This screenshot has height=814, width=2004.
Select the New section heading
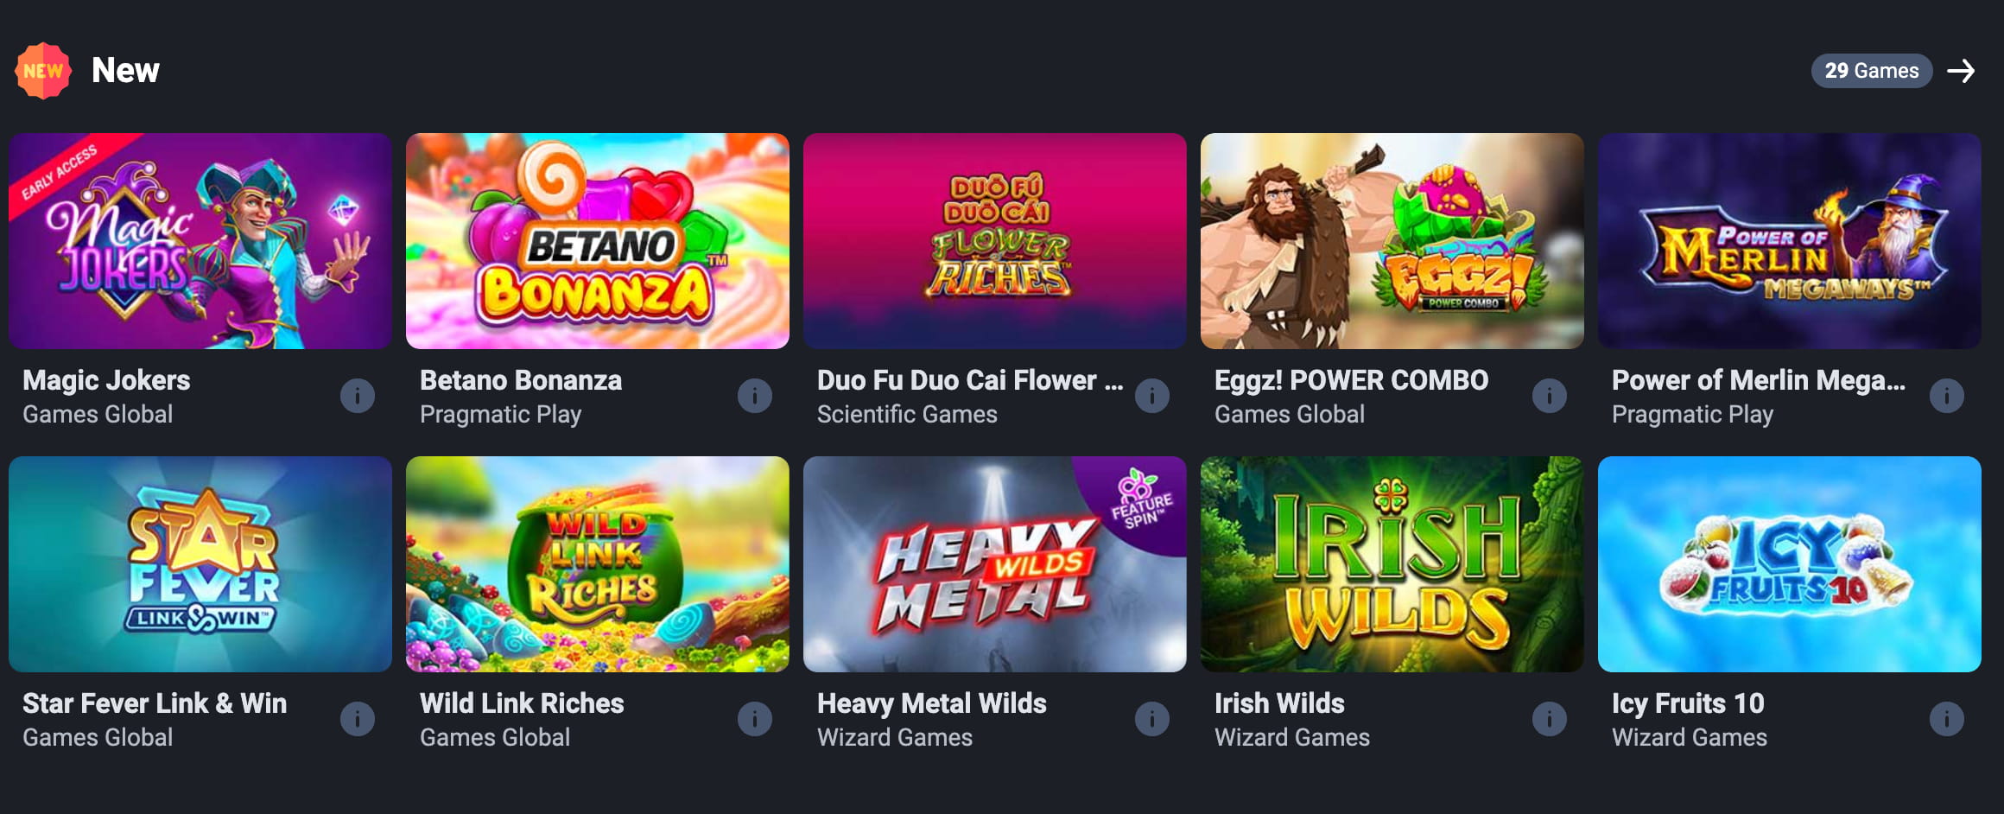coord(126,70)
